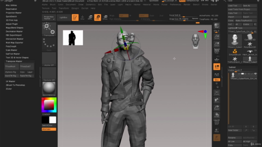Viewport: 262px width, 147px height.
Task: Toggle the orange Qxyz rotation button
Action: click(217, 80)
